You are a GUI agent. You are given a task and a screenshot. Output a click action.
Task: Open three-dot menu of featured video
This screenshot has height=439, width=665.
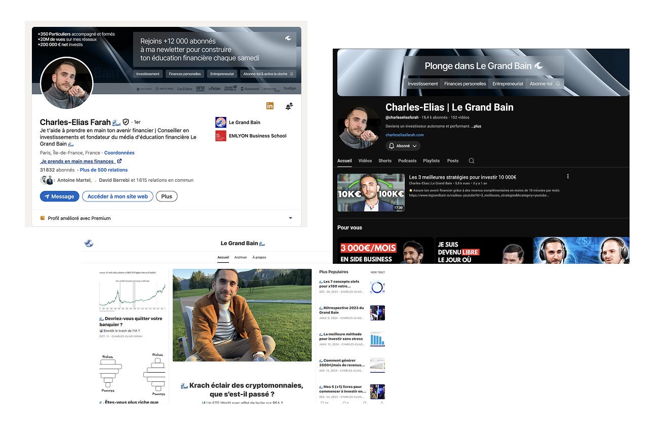(x=568, y=176)
